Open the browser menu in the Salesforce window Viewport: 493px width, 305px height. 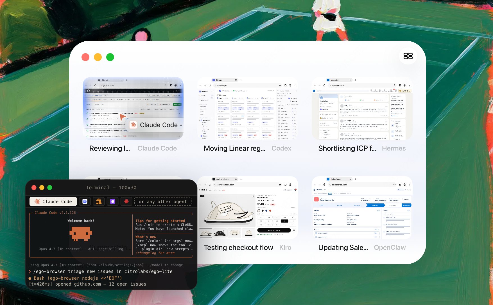[x=410, y=185]
